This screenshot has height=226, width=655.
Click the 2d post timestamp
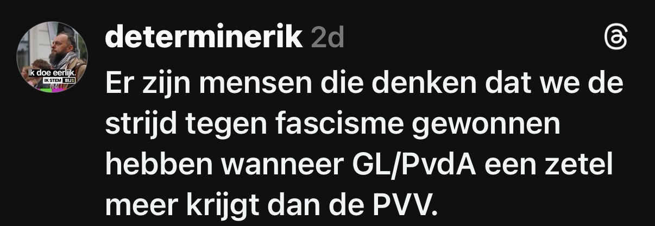(329, 37)
